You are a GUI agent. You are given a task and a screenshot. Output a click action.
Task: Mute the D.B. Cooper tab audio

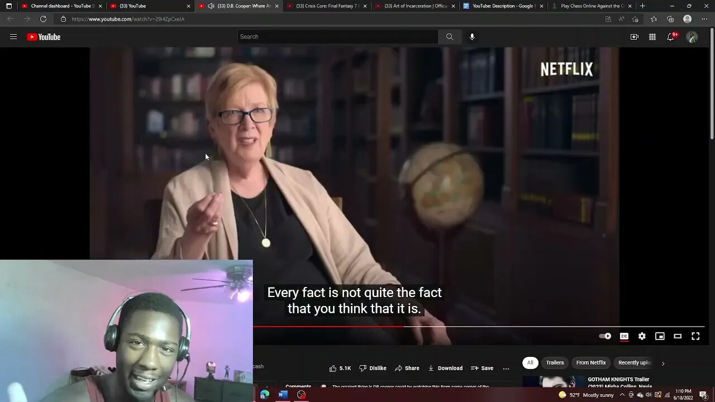[211, 6]
